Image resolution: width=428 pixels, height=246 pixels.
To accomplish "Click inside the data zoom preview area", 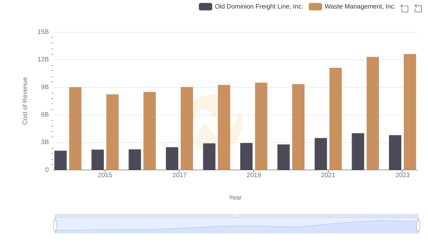I will point(236,226).
